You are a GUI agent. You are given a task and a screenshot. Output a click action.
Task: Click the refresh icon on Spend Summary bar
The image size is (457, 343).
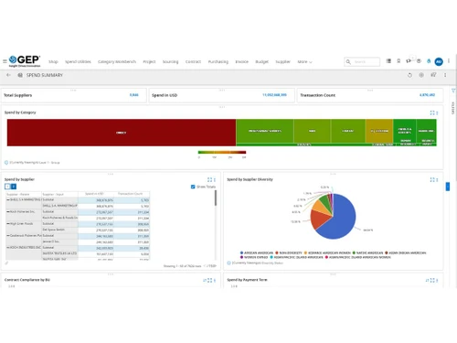[x=409, y=75]
